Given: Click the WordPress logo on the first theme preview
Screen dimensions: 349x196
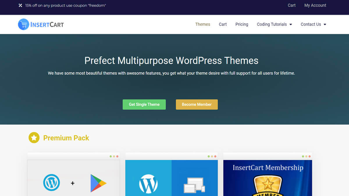Looking at the screenshot, I should coord(51,183).
